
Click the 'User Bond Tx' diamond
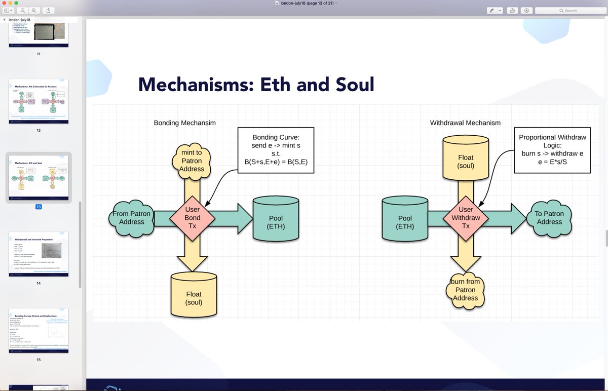(x=192, y=218)
